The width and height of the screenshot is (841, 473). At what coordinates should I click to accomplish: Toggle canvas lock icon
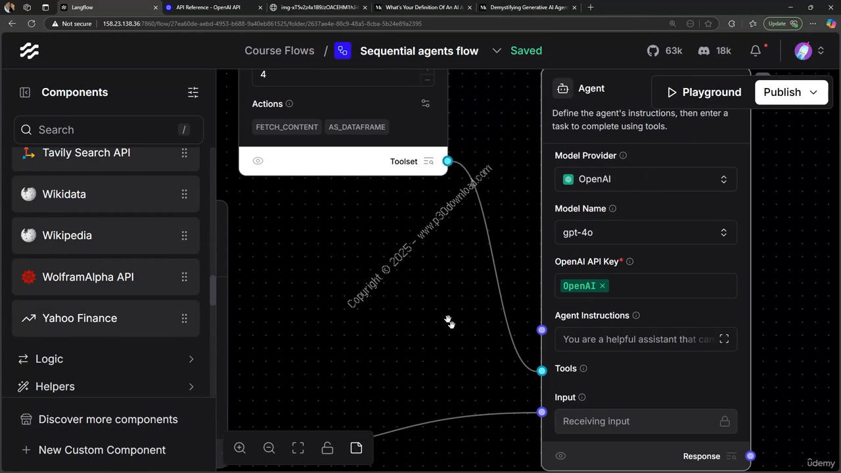point(327,448)
